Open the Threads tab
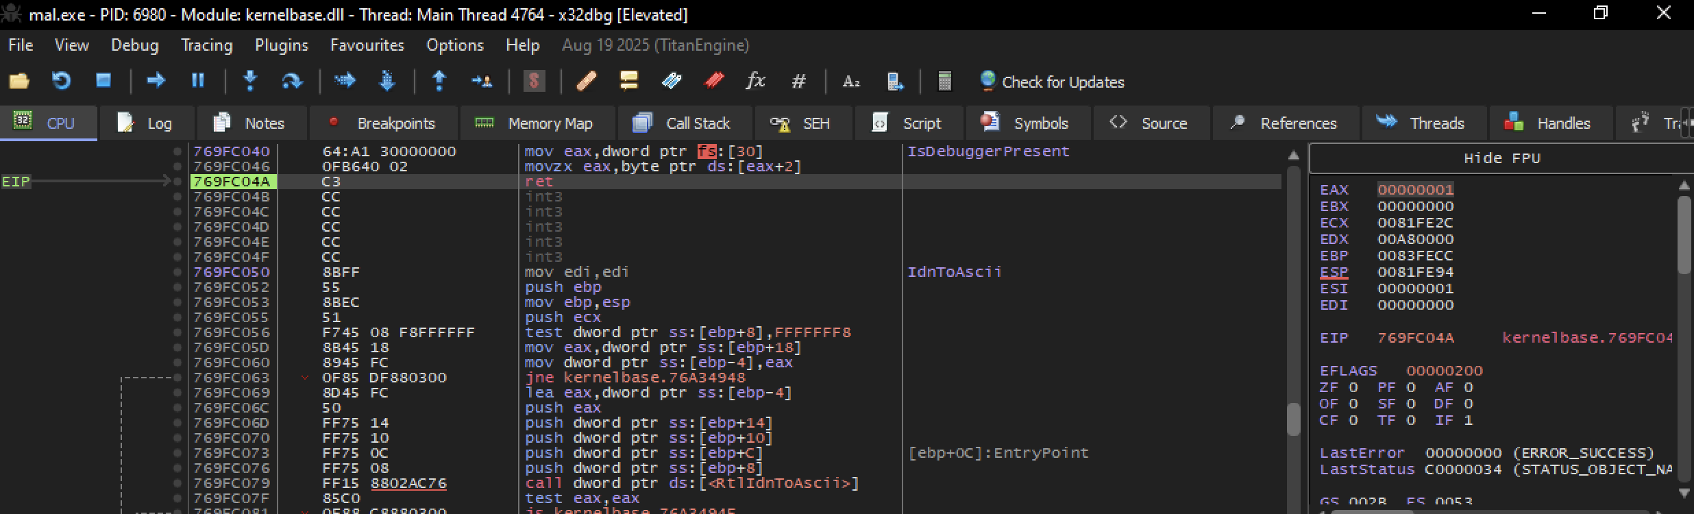The image size is (1694, 514). [x=1424, y=123]
